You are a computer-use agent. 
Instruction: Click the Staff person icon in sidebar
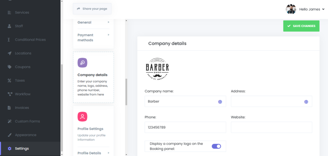point(9,26)
